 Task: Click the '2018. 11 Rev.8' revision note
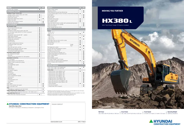[82, 122]
